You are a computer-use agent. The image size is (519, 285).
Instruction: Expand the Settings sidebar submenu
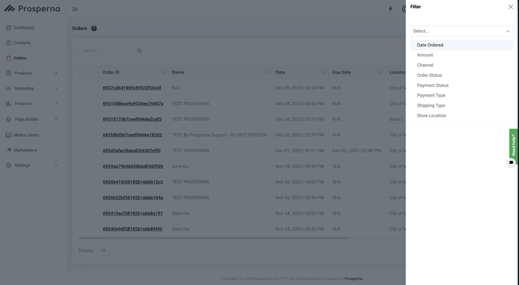click(56, 165)
